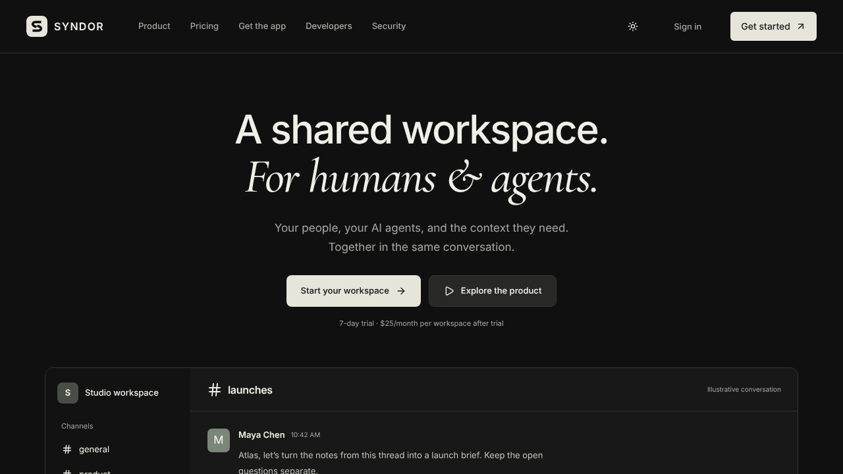
Task: Click the Illustrative conversation label
Action: point(744,390)
